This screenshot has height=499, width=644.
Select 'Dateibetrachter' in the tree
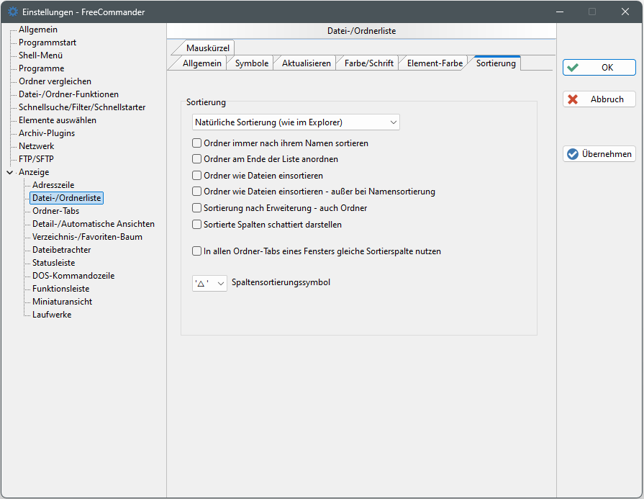61,250
